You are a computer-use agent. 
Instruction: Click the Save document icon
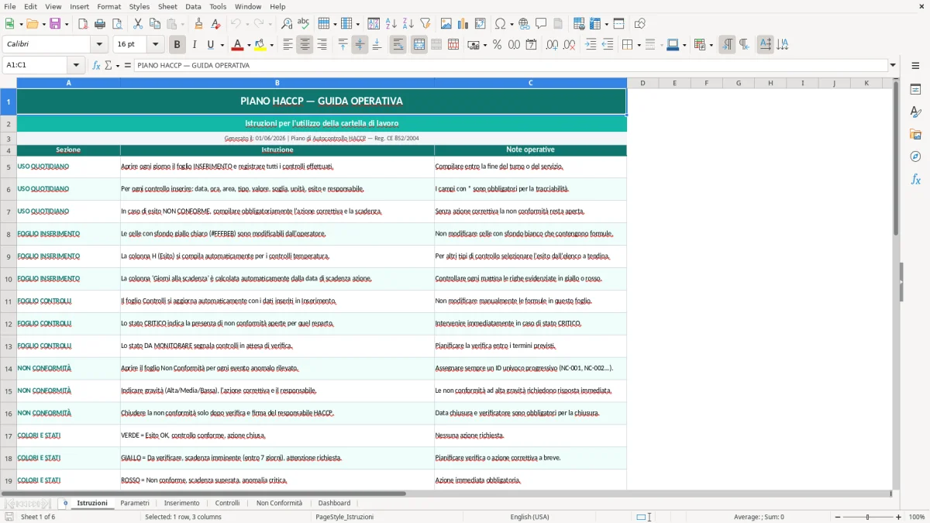click(x=55, y=24)
